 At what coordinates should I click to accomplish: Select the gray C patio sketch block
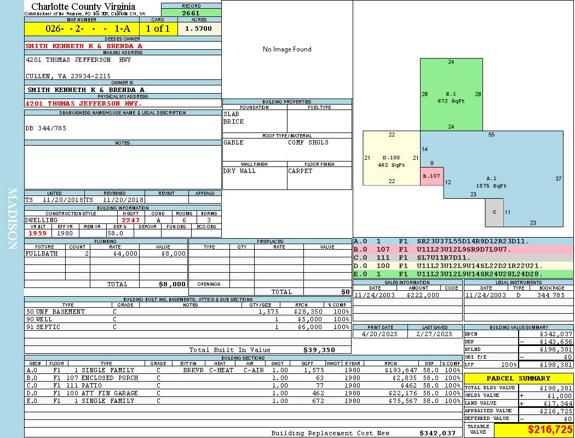pyautogui.click(x=495, y=212)
